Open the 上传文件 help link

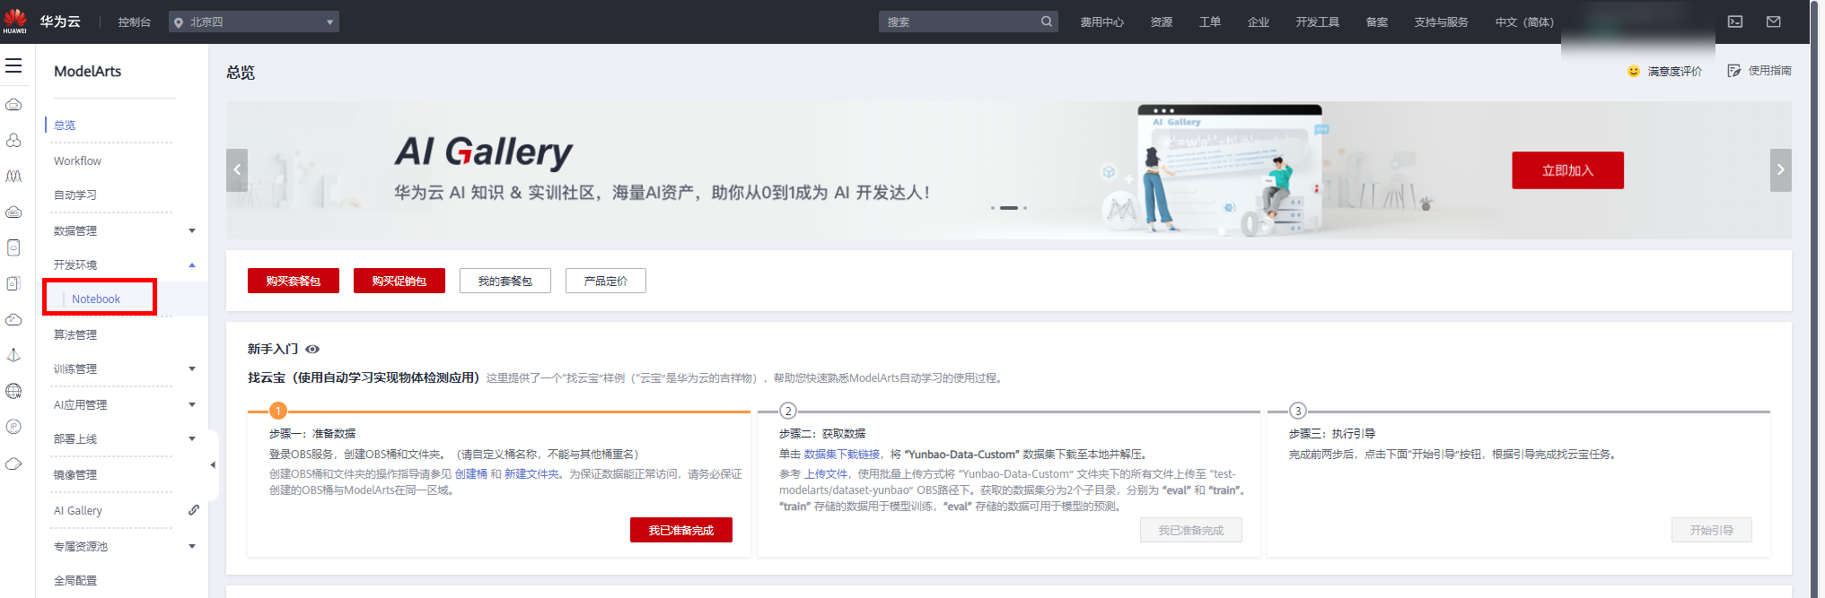(826, 474)
